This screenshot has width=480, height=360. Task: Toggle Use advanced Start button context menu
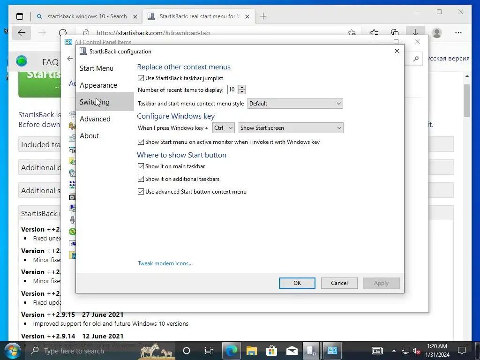tap(141, 192)
